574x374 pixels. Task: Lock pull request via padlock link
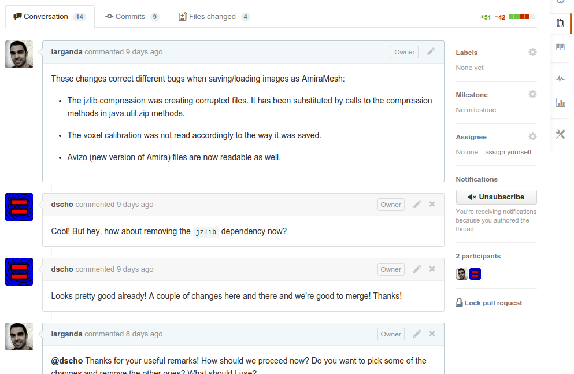(488, 303)
